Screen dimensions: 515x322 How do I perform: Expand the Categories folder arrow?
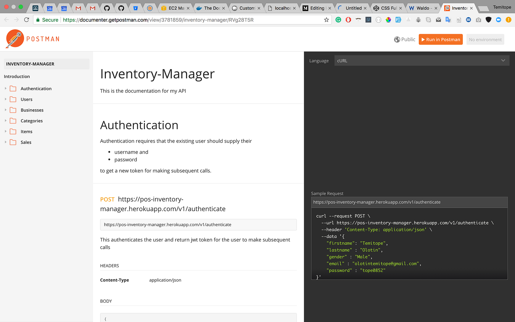tap(5, 121)
